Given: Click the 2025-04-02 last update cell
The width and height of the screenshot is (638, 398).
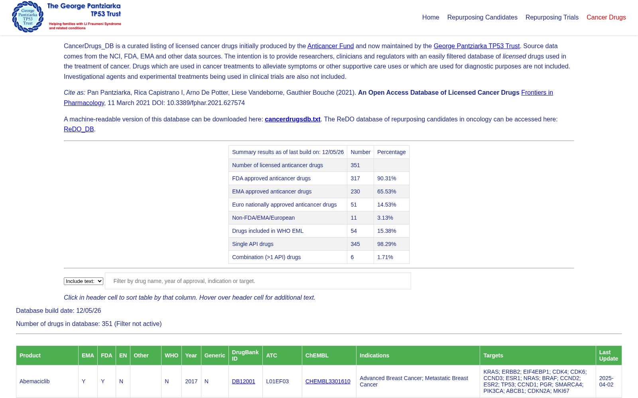Looking at the screenshot, I should pos(608,381).
